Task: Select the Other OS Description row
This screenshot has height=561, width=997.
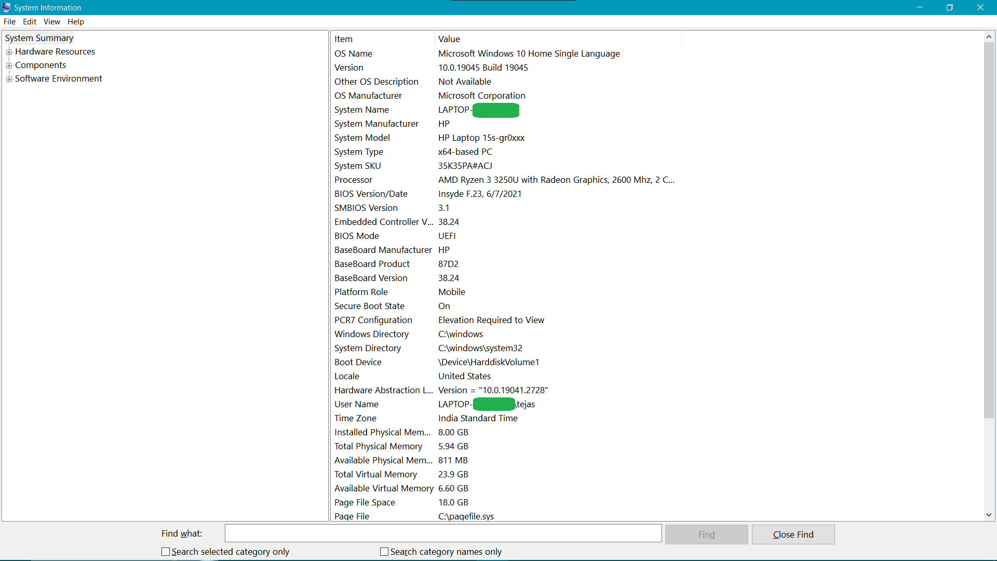Action: click(506, 82)
